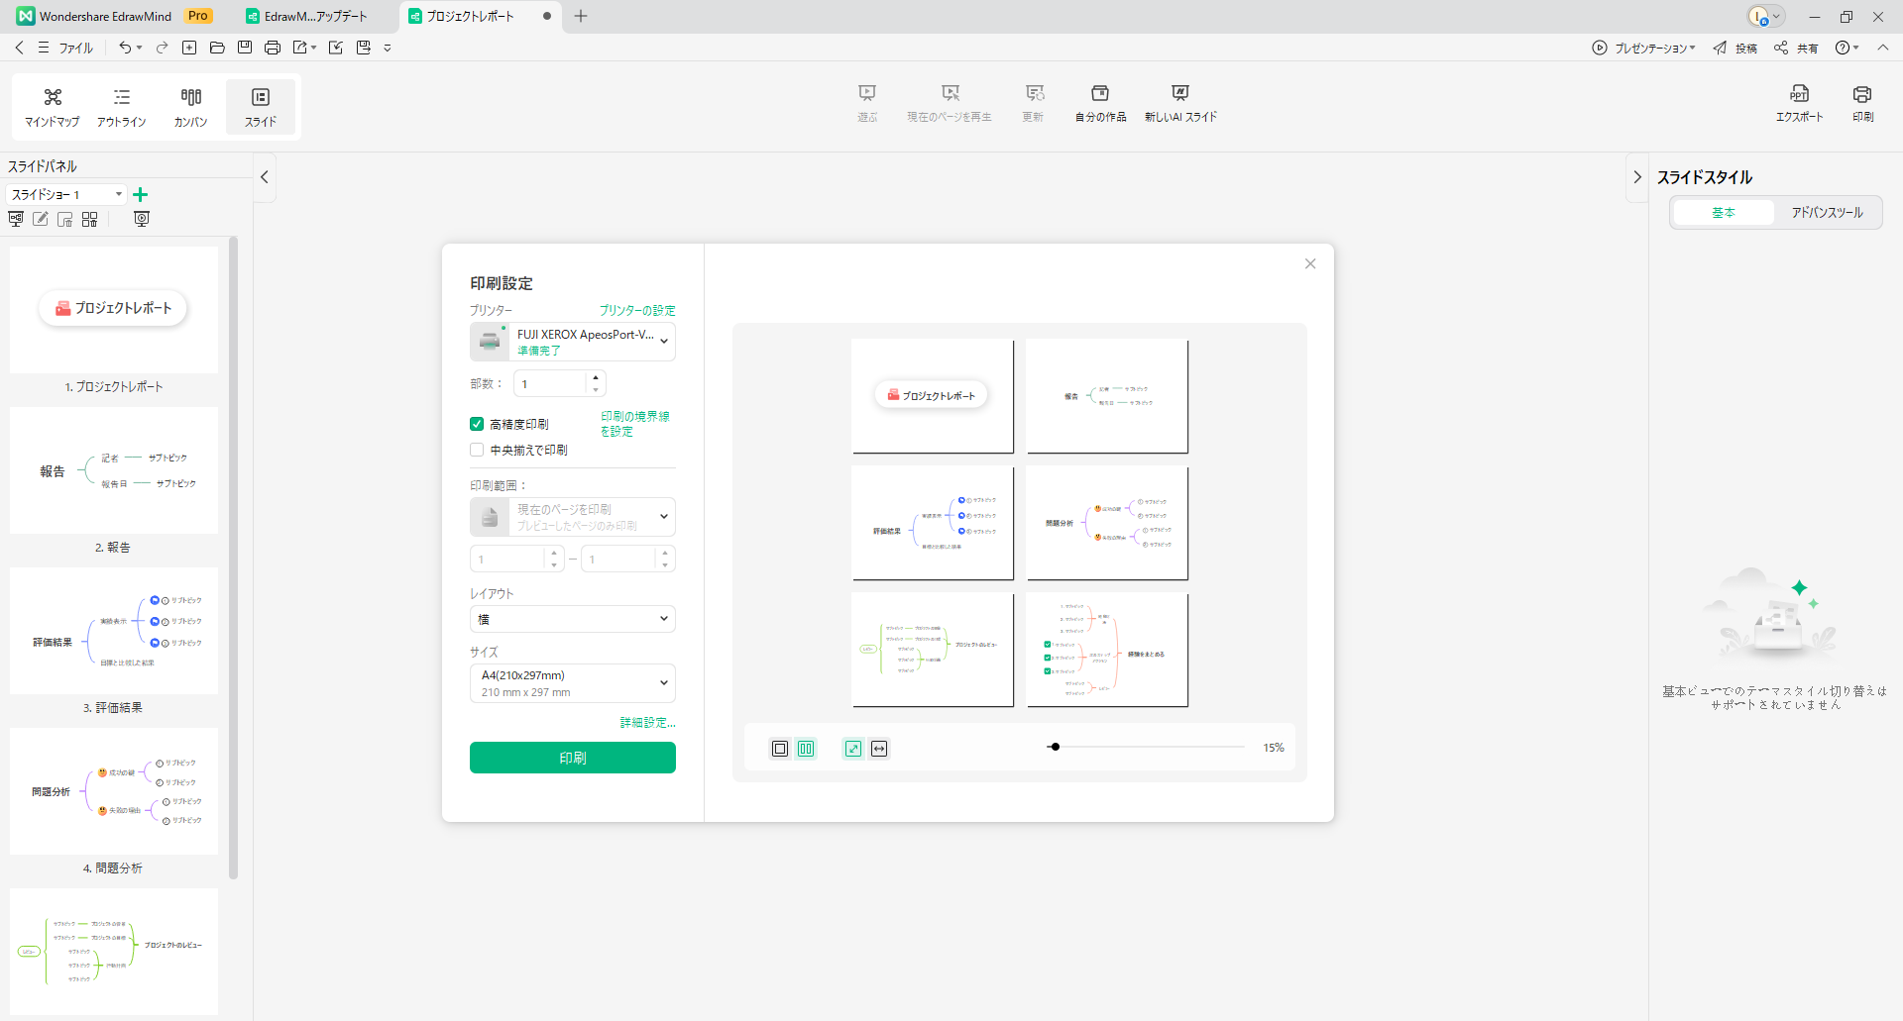The image size is (1903, 1021).
Task: Choose multi-page preview layout icon
Action: click(806, 749)
